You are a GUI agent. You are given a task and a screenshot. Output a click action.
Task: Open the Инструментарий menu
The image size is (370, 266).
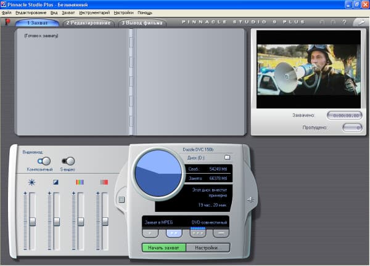tap(94, 13)
